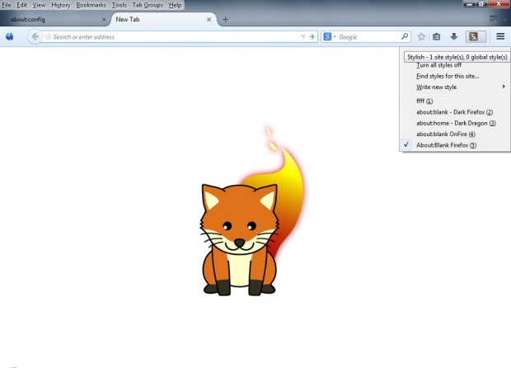Open the Bookmarks menu
The image size is (511, 368).
click(x=91, y=5)
